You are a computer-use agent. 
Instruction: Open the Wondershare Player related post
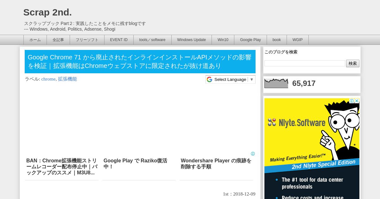click(x=216, y=164)
